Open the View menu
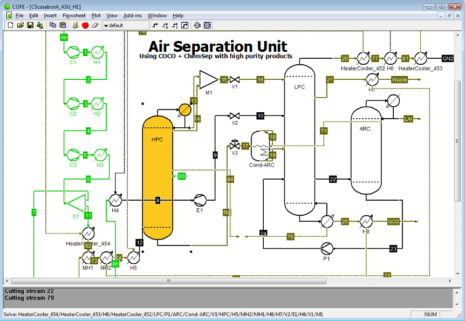 [x=112, y=16]
